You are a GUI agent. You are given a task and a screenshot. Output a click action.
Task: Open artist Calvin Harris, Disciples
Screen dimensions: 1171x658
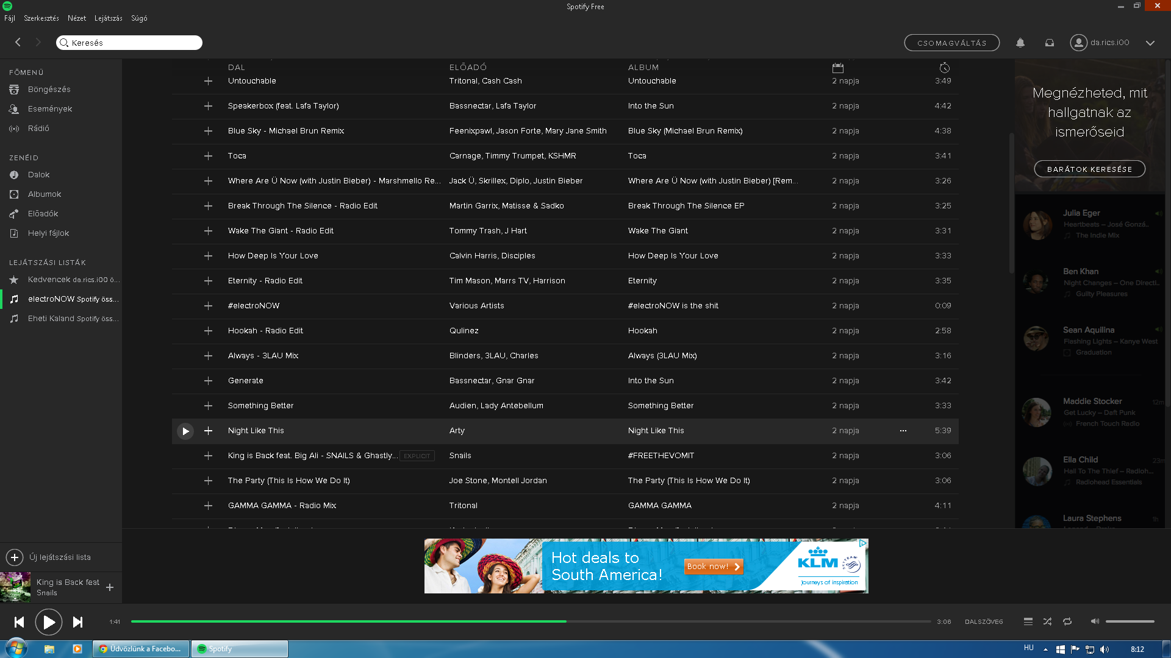pos(492,256)
